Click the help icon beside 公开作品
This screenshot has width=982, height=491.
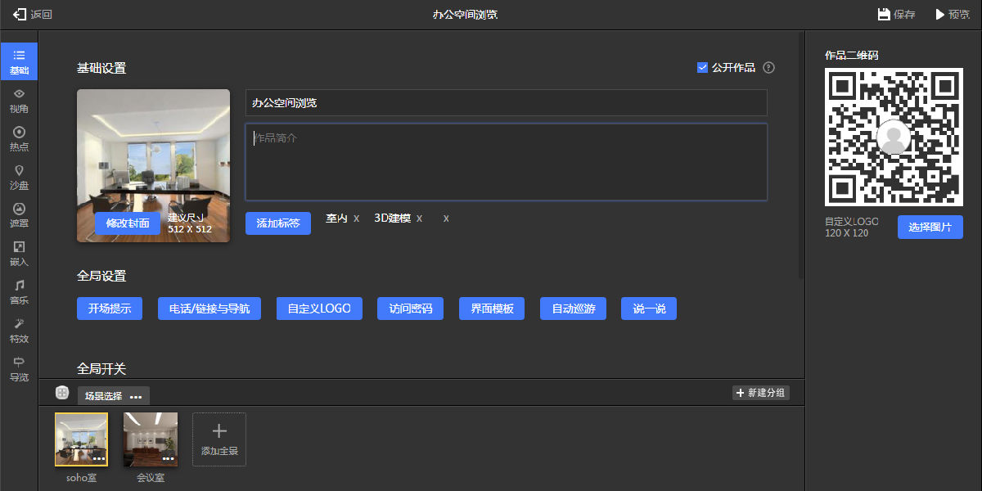click(x=768, y=68)
